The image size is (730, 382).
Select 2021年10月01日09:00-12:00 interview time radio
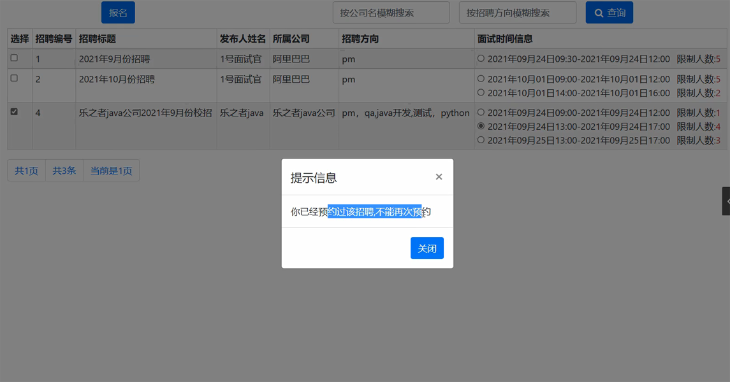(481, 79)
